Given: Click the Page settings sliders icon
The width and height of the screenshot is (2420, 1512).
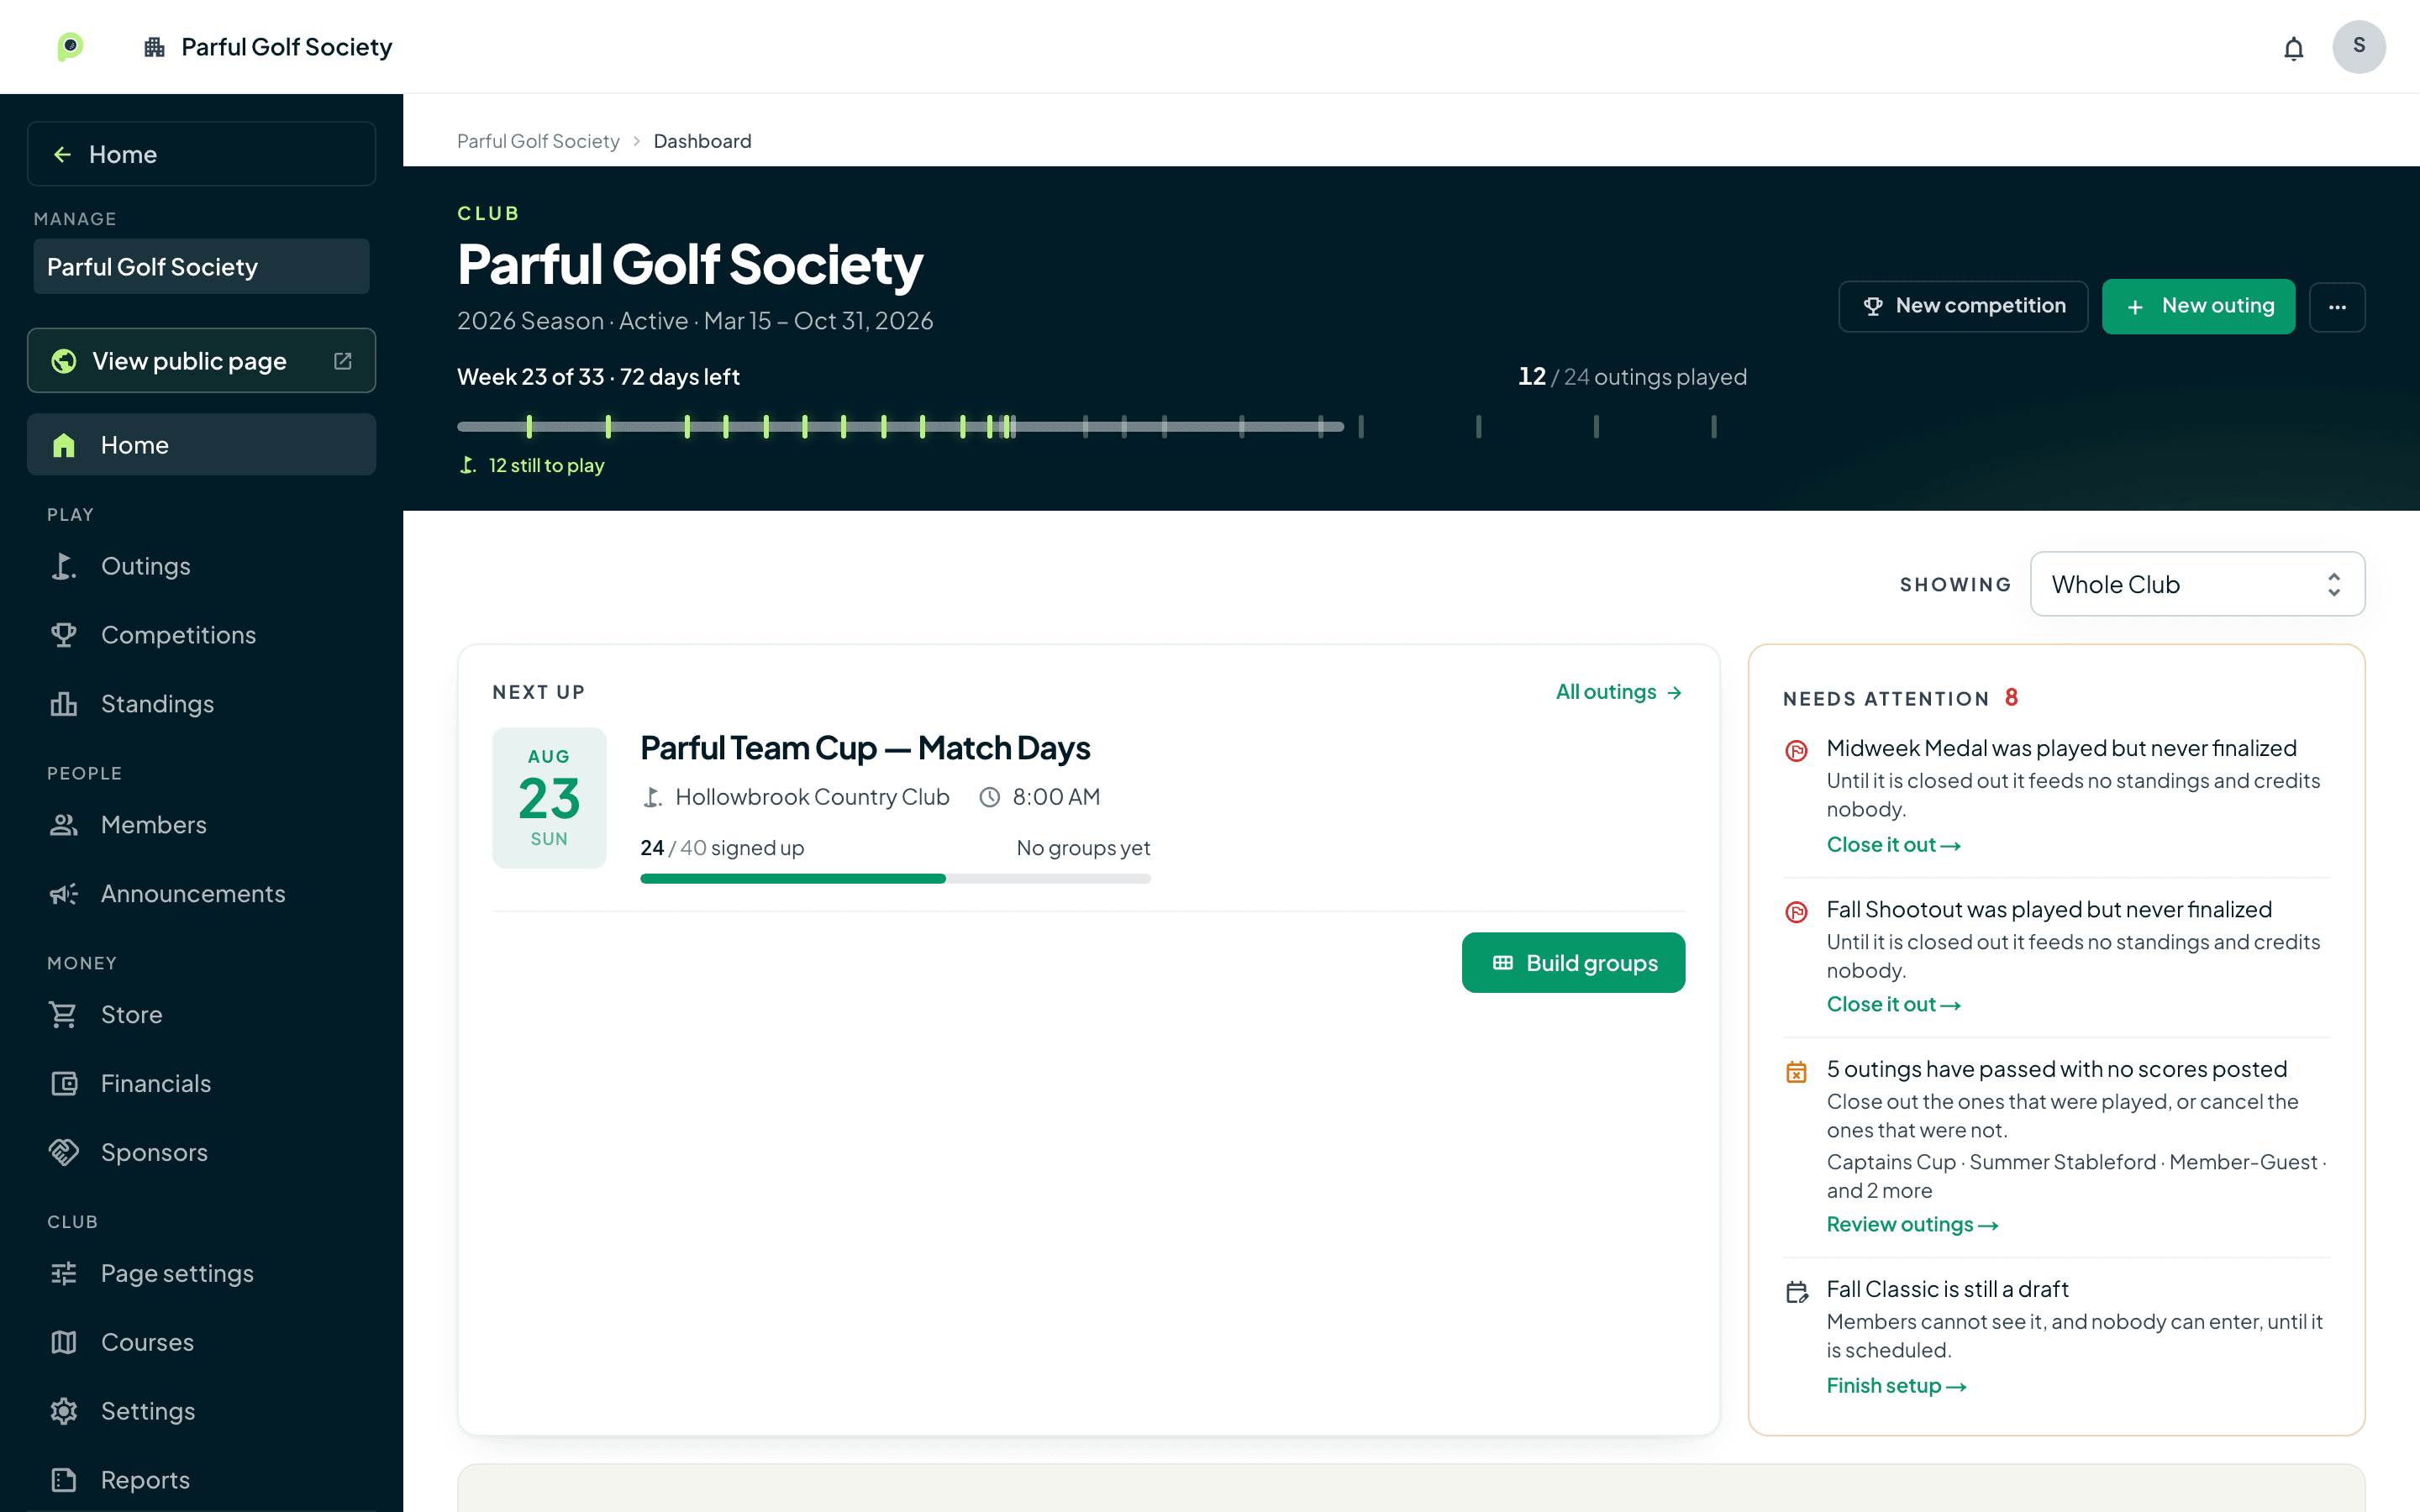Looking at the screenshot, I should [x=64, y=1274].
